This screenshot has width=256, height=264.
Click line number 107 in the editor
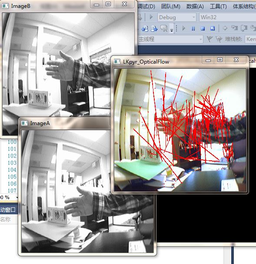(12, 190)
